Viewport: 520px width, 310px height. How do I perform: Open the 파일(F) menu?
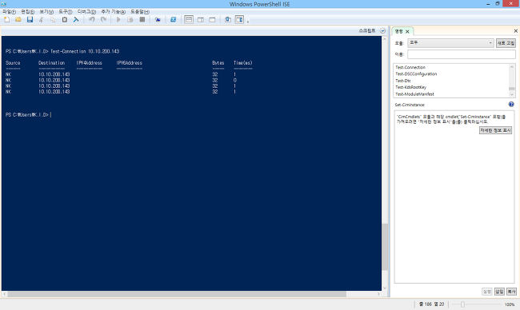click(9, 12)
